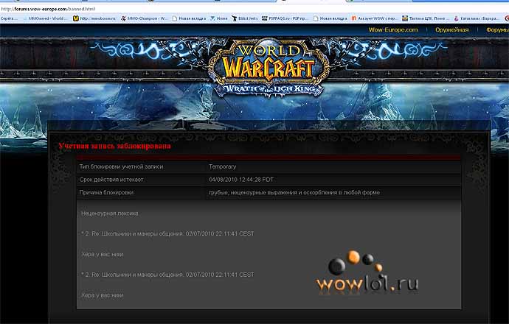The image size is (509, 324).
Task: Open the Аккаунт WOW bookmark
Action: (376, 18)
